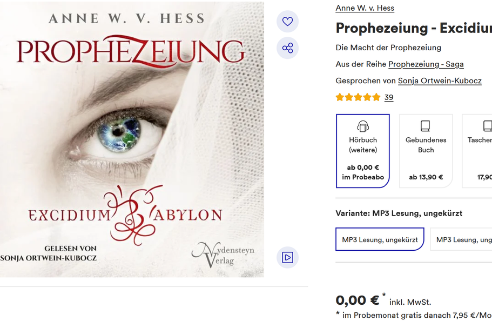Select first MP3 Lesung, ungekürzt variant

(x=380, y=239)
